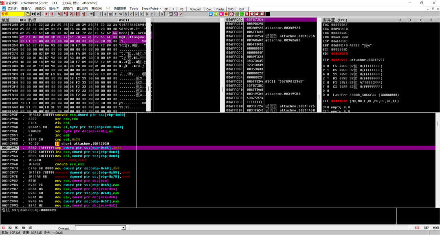Open the 文件(F) menu
Viewport: 440px width, 235px height.
pyautogui.click(x=13, y=9)
